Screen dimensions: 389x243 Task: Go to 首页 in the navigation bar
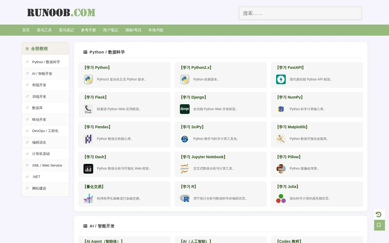(x=26, y=30)
